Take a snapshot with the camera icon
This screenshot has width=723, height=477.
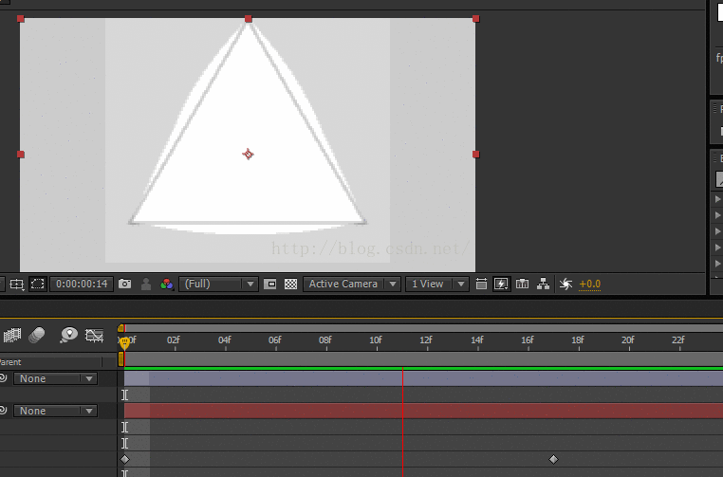click(125, 284)
